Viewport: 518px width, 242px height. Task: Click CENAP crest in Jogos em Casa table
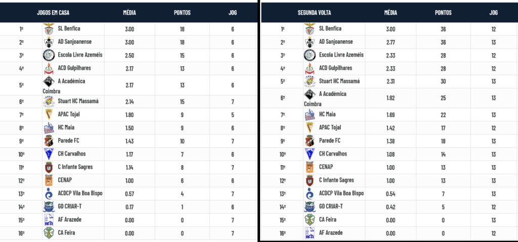point(49,180)
